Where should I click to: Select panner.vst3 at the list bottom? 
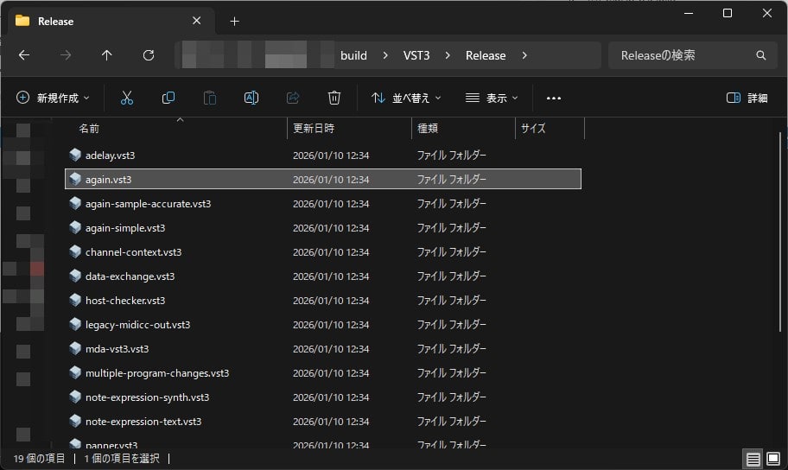point(323,444)
